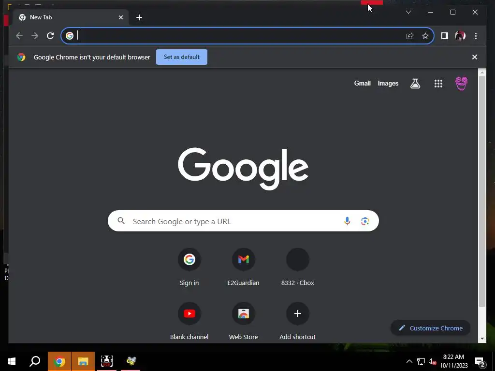Open Search Labs flask icon

[415, 83]
